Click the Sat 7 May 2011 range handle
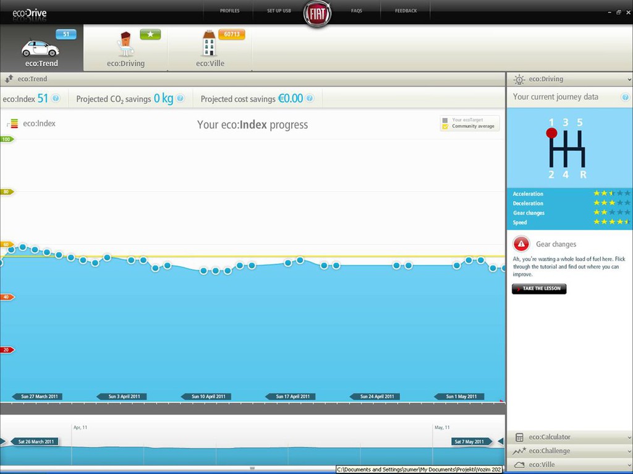Image resolution: width=633 pixels, height=474 pixels. [471, 442]
